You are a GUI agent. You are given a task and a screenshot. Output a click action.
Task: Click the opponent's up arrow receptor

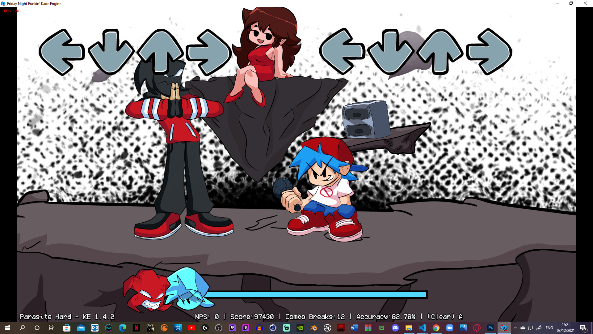coord(160,52)
